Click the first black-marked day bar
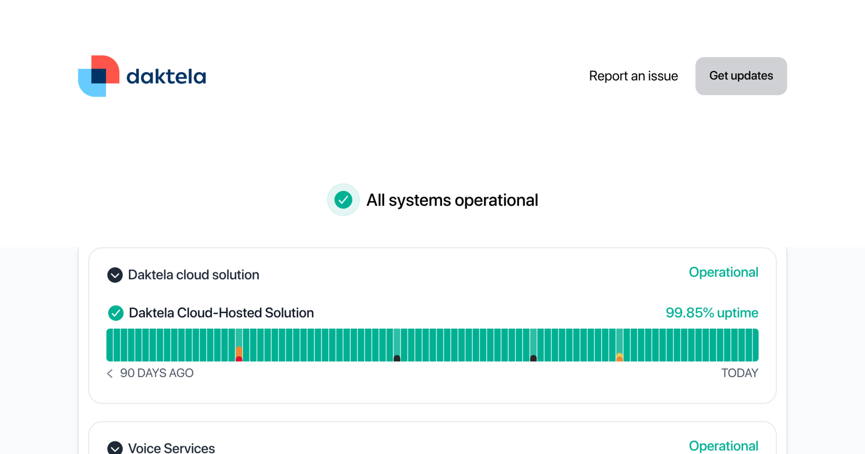Viewport: 865px width, 454px height. coord(397,345)
